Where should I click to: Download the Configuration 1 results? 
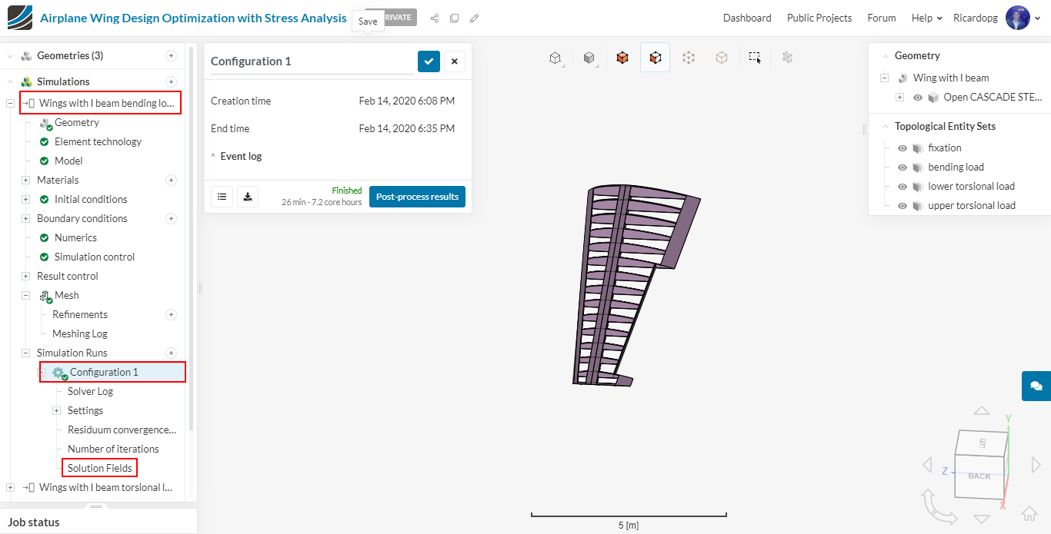[248, 197]
